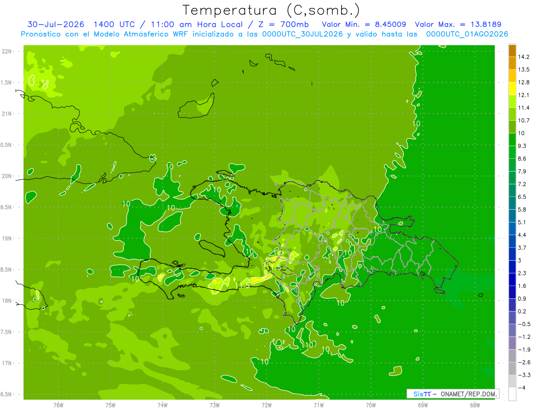Click the "12.8" colorbar value
Viewport: 533px width, 411px height.
click(x=525, y=82)
